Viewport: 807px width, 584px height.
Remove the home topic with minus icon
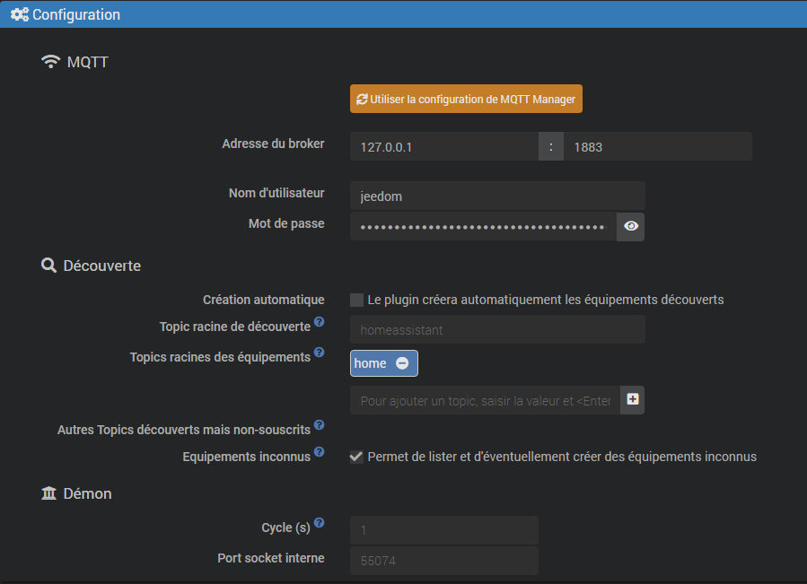point(402,363)
